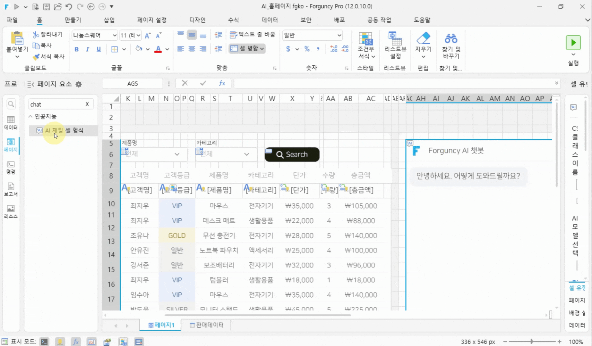
Task: Click the page elements settings gear icon
Action: (79, 84)
